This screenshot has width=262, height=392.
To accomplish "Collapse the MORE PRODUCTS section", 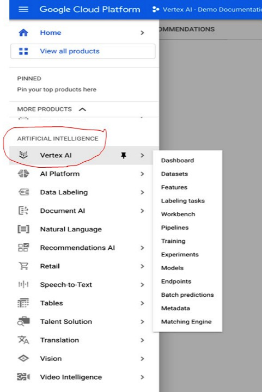I will pyautogui.click(x=82, y=109).
